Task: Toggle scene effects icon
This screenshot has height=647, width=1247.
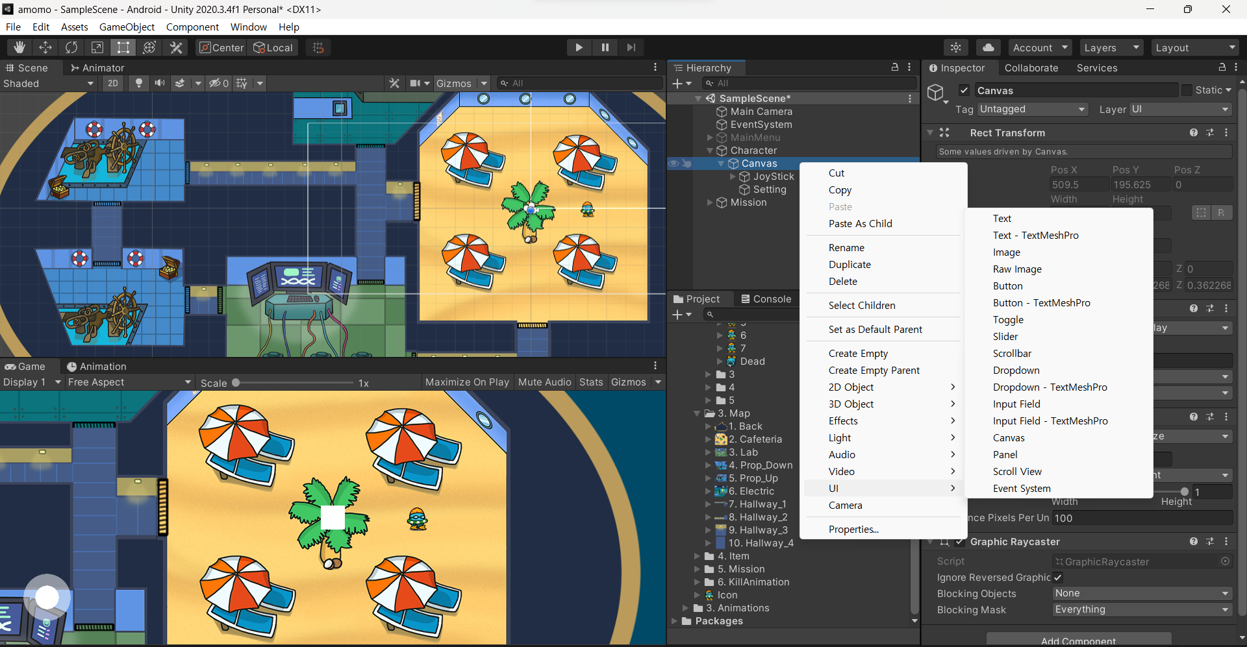Action: pyautogui.click(x=181, y=83)
